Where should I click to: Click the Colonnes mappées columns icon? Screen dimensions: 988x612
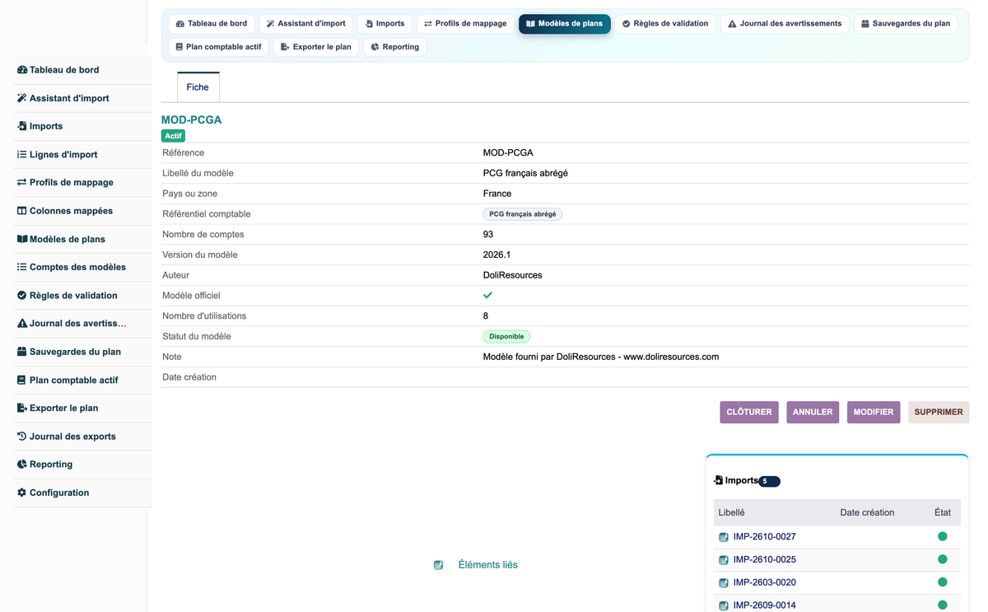pos(22,211)
